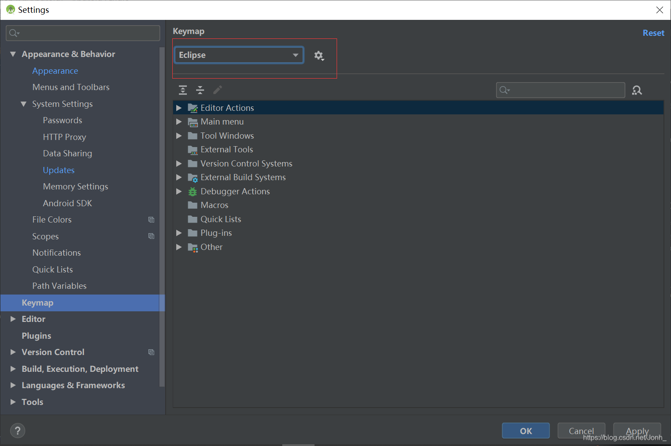671x446 pixels.
Task: Click the Macros folder icon
Action: click(x=193, y=205)
